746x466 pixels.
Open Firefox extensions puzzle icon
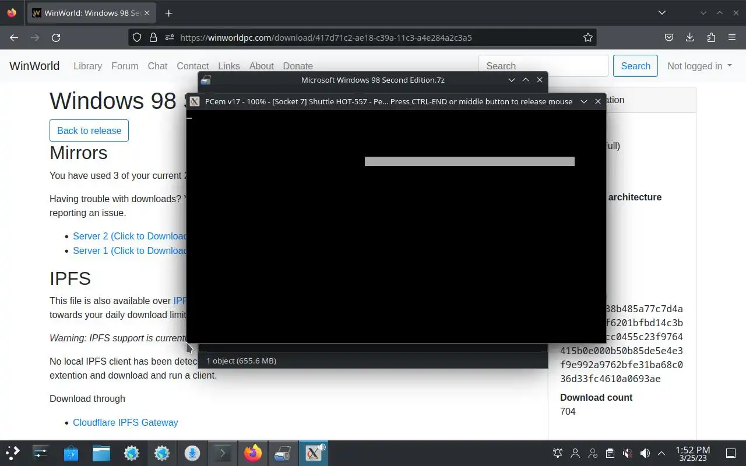[711, 37]
